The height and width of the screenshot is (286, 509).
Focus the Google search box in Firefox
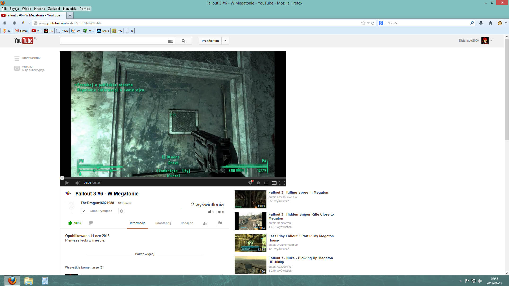point(428,23)
